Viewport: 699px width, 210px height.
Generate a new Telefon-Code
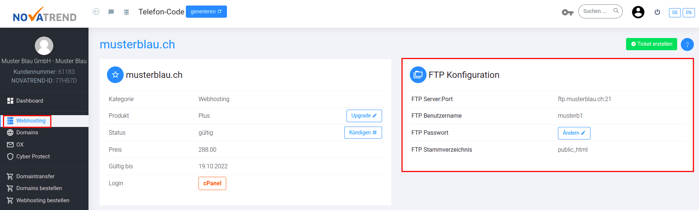coord(206,11)
